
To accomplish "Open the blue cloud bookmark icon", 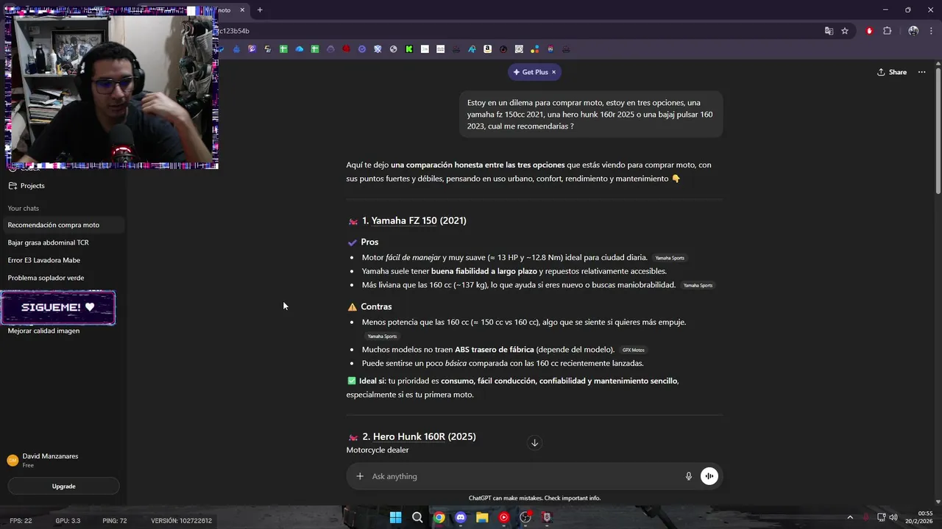I will coord(299,49).
